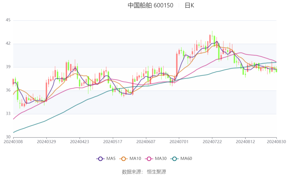Click the 30 price axis label
This screenshot has width=288, height=175.
[x=8, y=137]
